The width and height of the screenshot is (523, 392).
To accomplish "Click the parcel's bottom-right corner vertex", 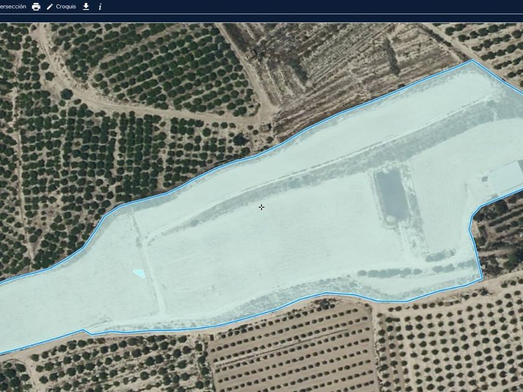I will pyautogui.click(x=483, y=279).
